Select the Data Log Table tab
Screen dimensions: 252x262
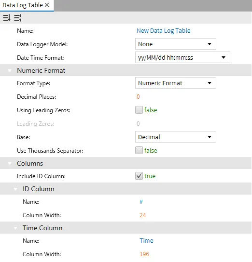click(x=23, y=5)
